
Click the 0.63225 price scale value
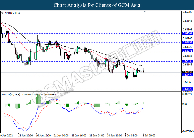(x=188, y=47)
